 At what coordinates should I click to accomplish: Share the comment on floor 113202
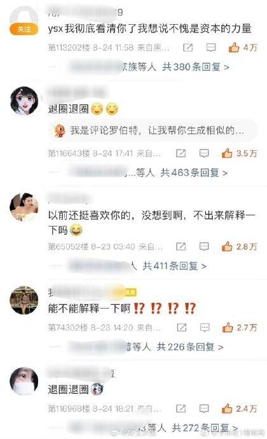(x=188, y=48)
